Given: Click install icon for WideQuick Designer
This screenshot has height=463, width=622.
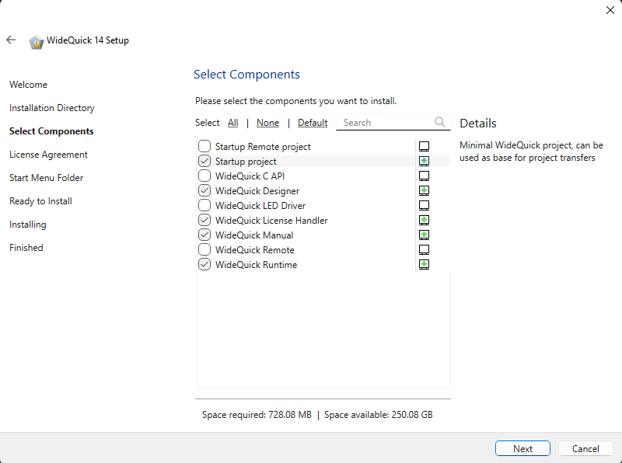Looking at the screenshot, I should pos(424,191).
